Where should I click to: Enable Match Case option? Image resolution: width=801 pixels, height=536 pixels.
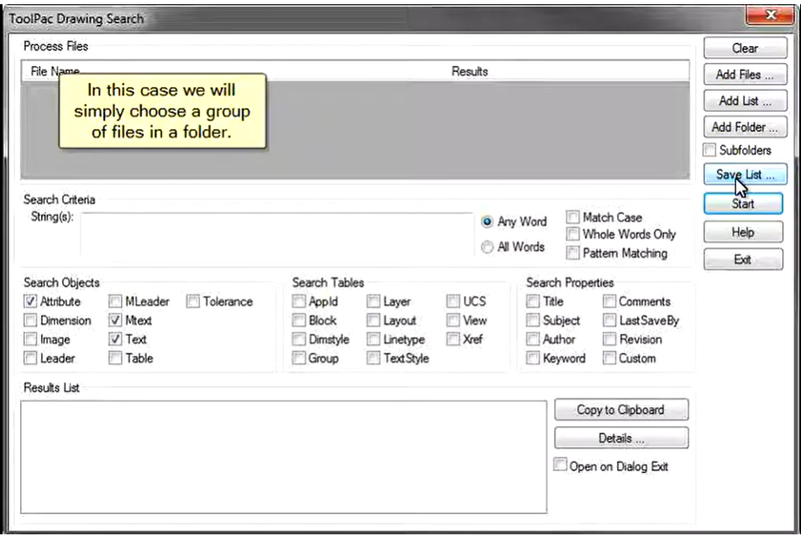572,218
